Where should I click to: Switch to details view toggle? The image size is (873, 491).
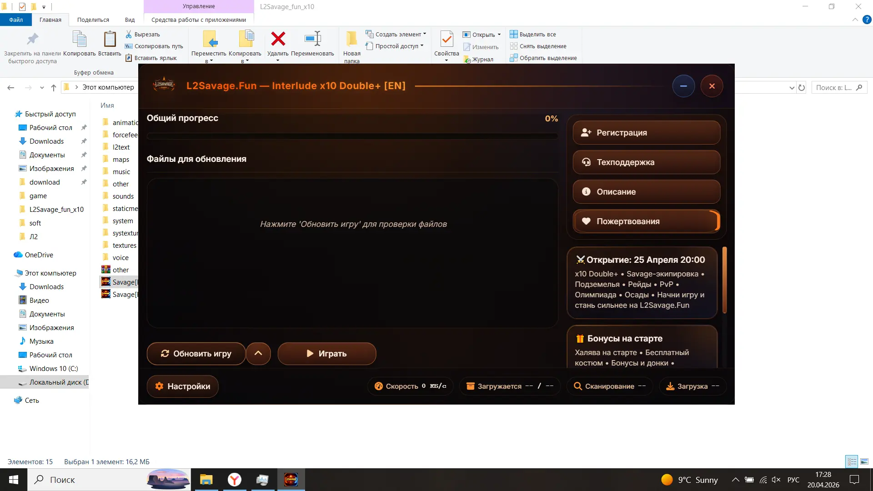click(x=852, y=461)
